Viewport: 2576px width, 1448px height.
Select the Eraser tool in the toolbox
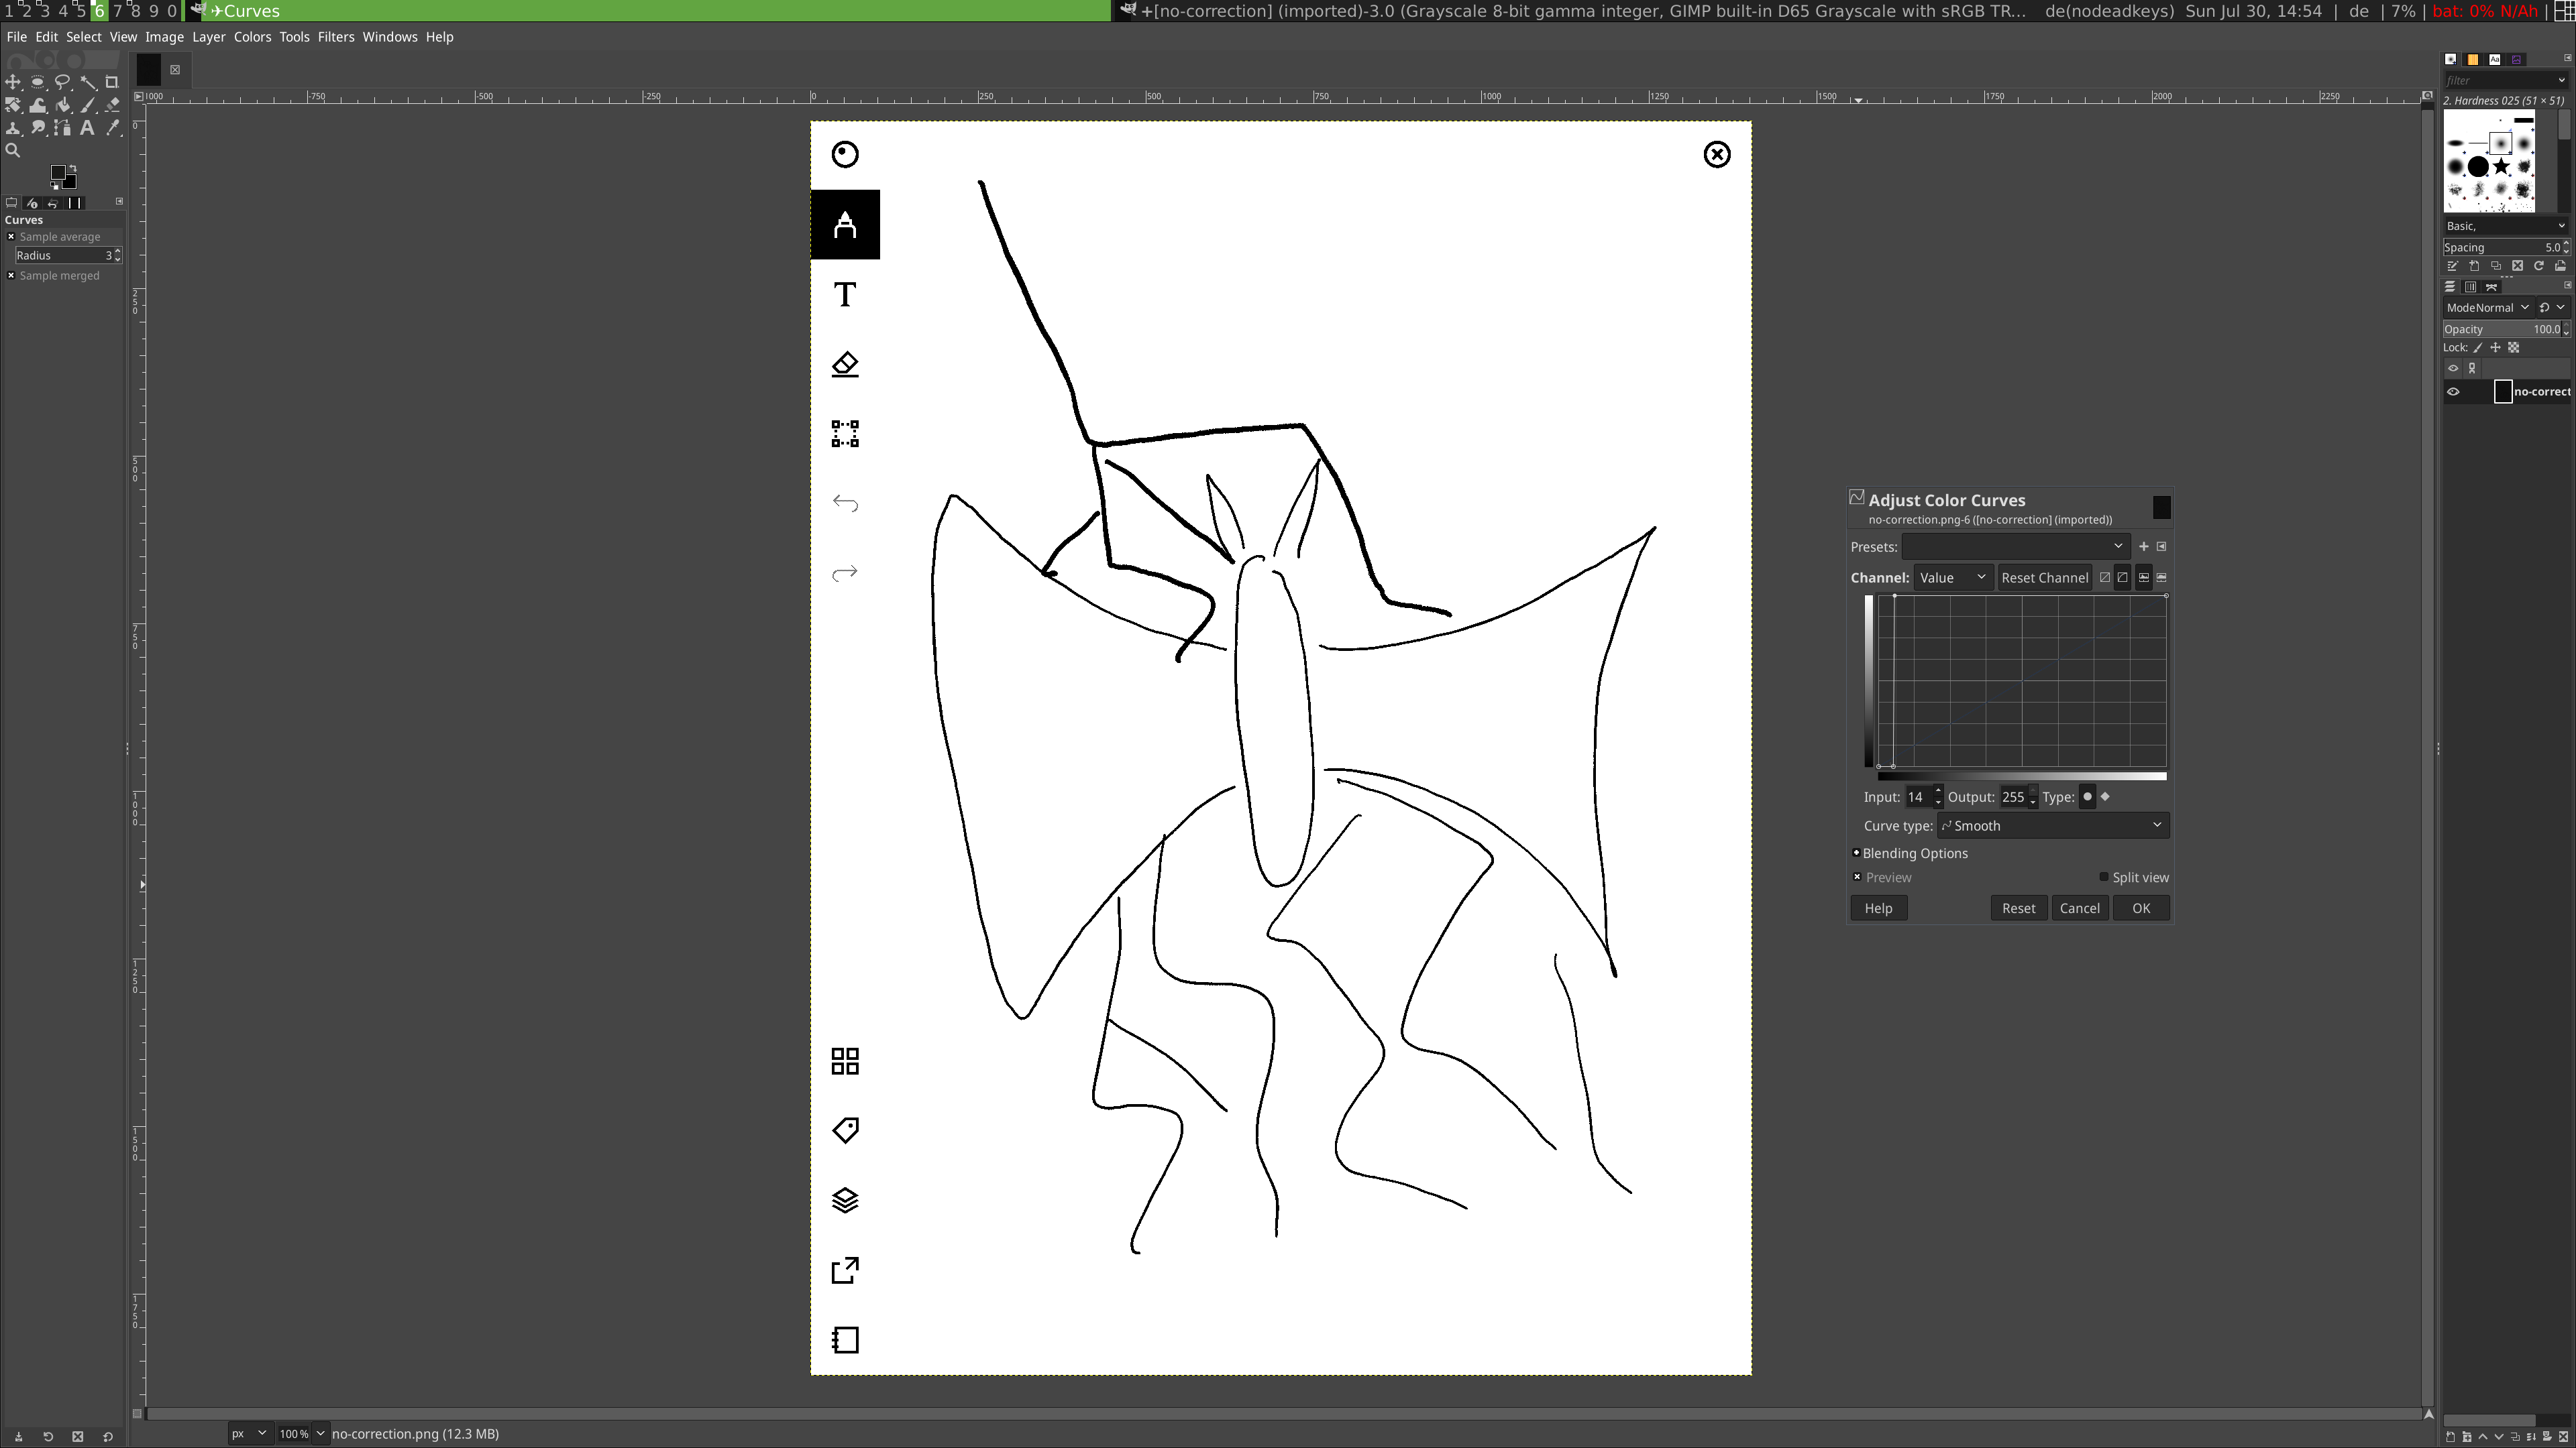click(112, 105)
